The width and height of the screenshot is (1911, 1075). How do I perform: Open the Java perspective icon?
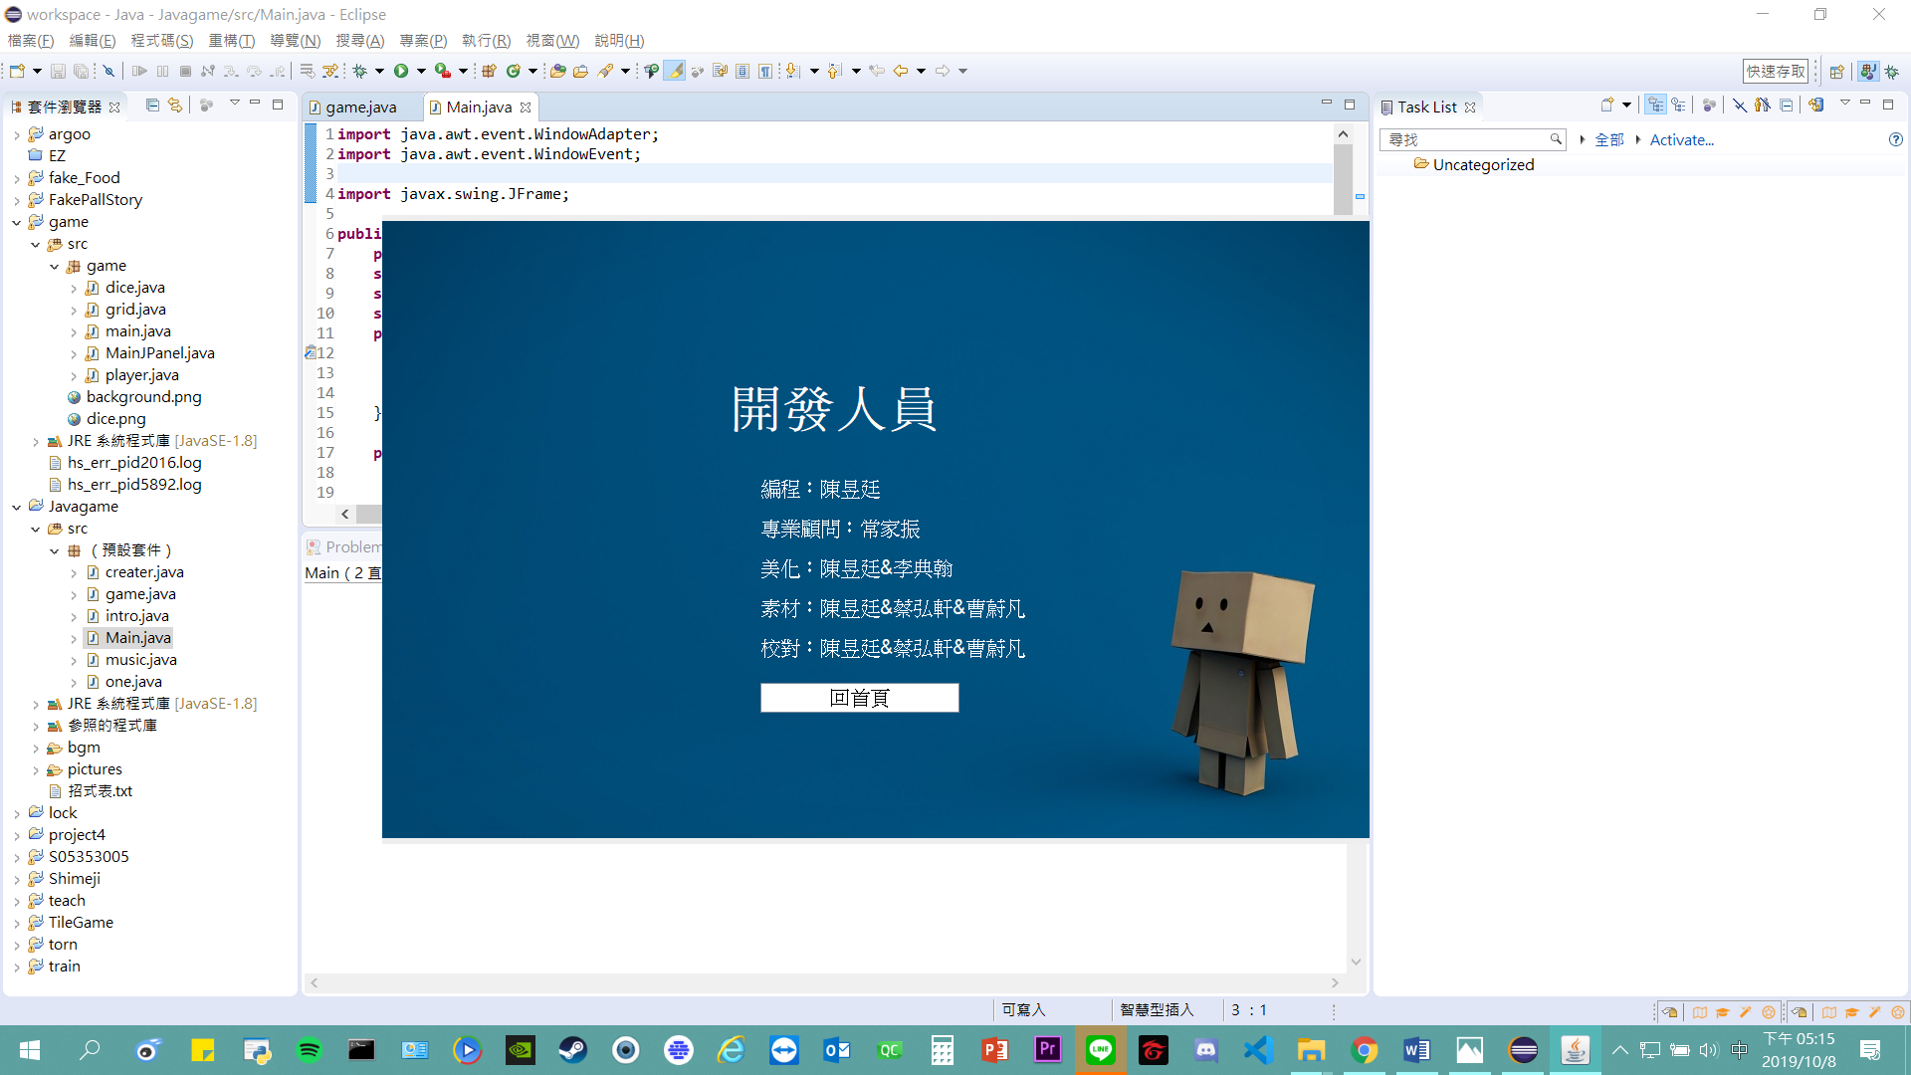pyautogui.click(x=1868, y=71)
